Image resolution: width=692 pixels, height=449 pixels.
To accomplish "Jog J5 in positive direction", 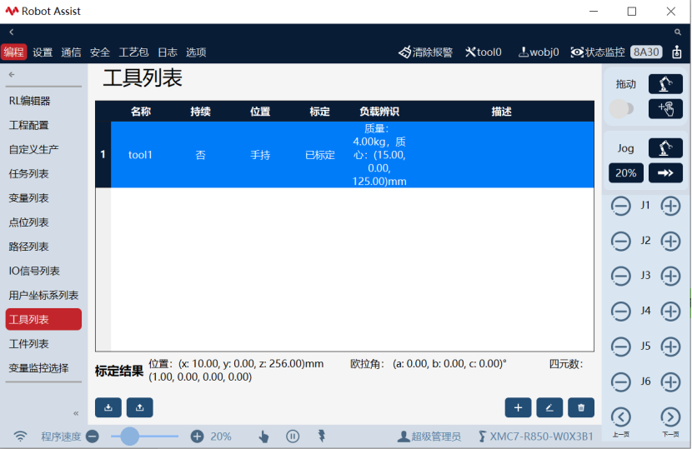I will click(670, 347).
